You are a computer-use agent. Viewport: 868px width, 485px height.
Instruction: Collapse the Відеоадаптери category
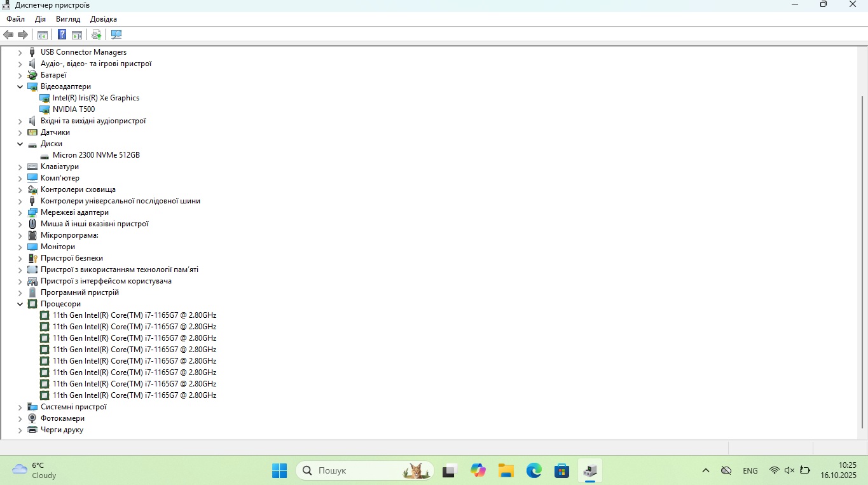point(20,87)
